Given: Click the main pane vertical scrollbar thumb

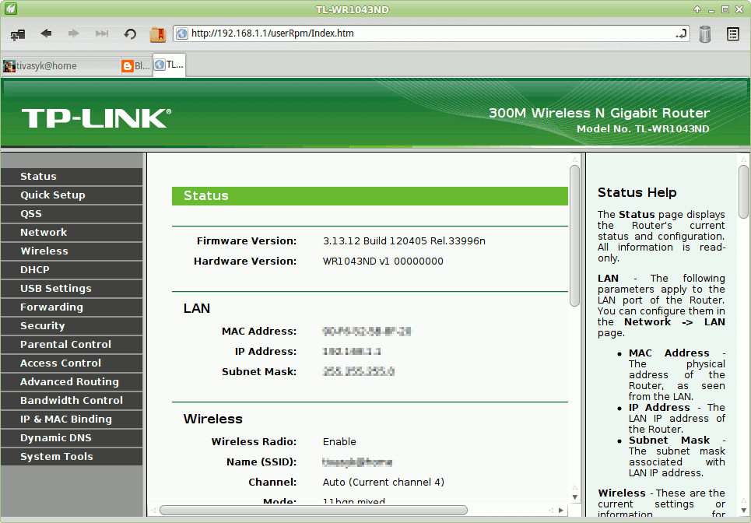Looking at the screenshot, I should (575, 236).
